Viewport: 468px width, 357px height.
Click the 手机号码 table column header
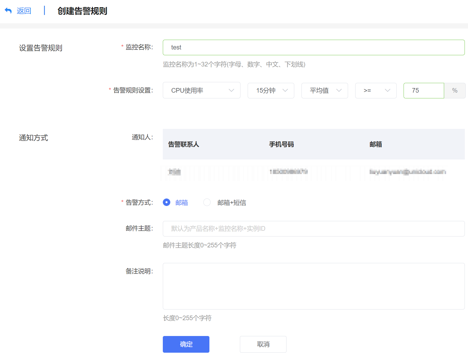click(281, 144)
